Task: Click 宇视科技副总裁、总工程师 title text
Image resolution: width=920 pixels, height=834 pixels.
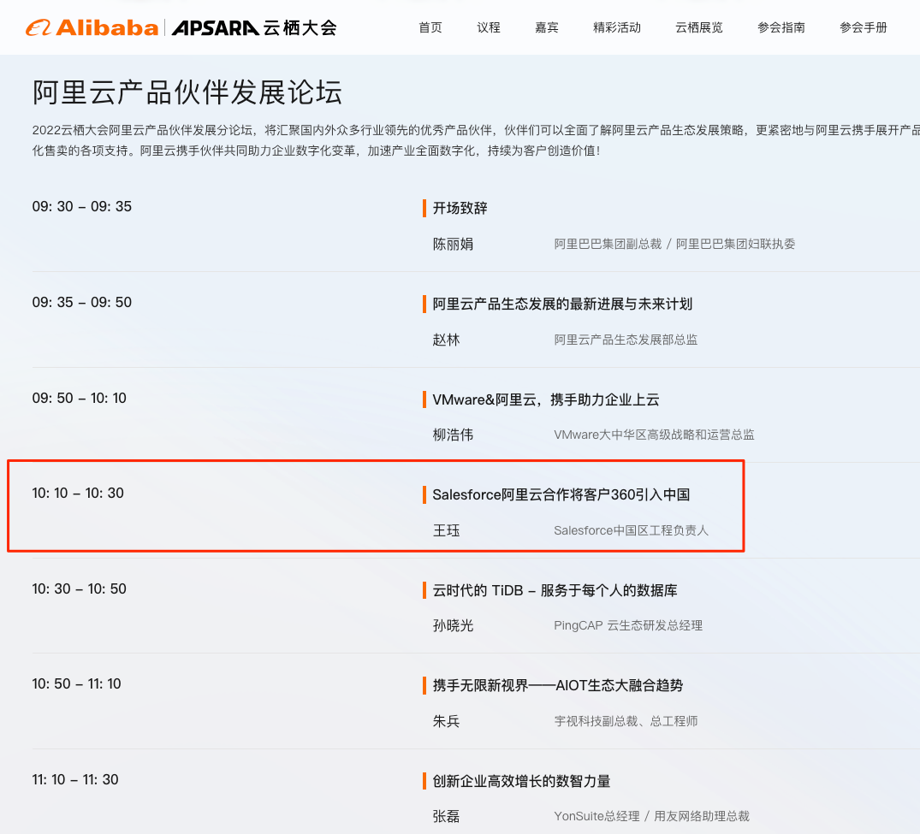Action: tap(626, 721)
